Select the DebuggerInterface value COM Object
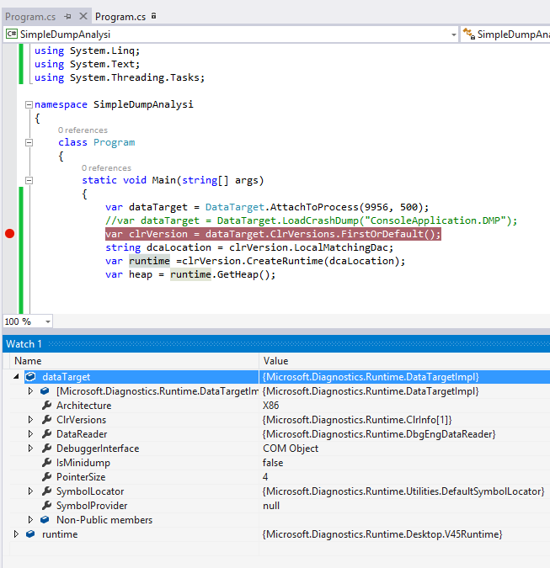The width and height of the screenshot is (550, 568). (x=291, y=449)
